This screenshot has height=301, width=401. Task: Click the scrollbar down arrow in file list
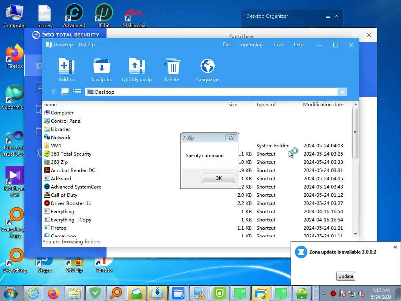tap(356, 234)
